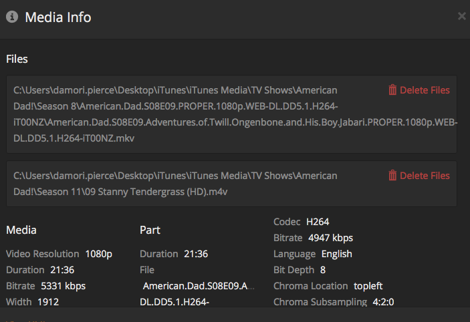
Task: Click the English Language value
Action: point(336,254)
